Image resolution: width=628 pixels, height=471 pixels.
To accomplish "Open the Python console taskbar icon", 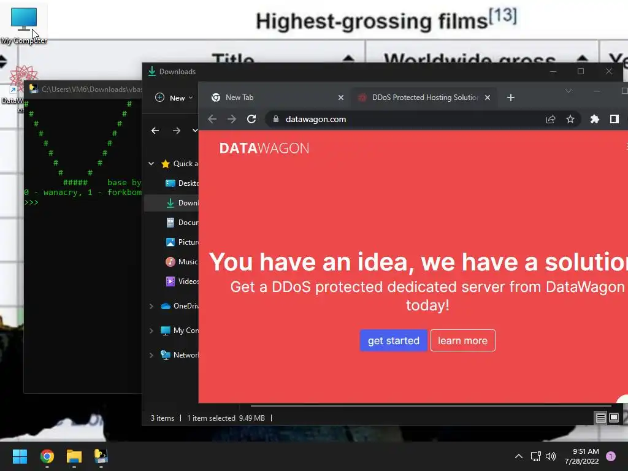I will tap(101, 456).
